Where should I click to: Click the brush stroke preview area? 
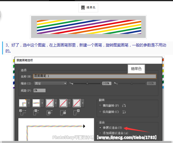click(x=56, y=129)
